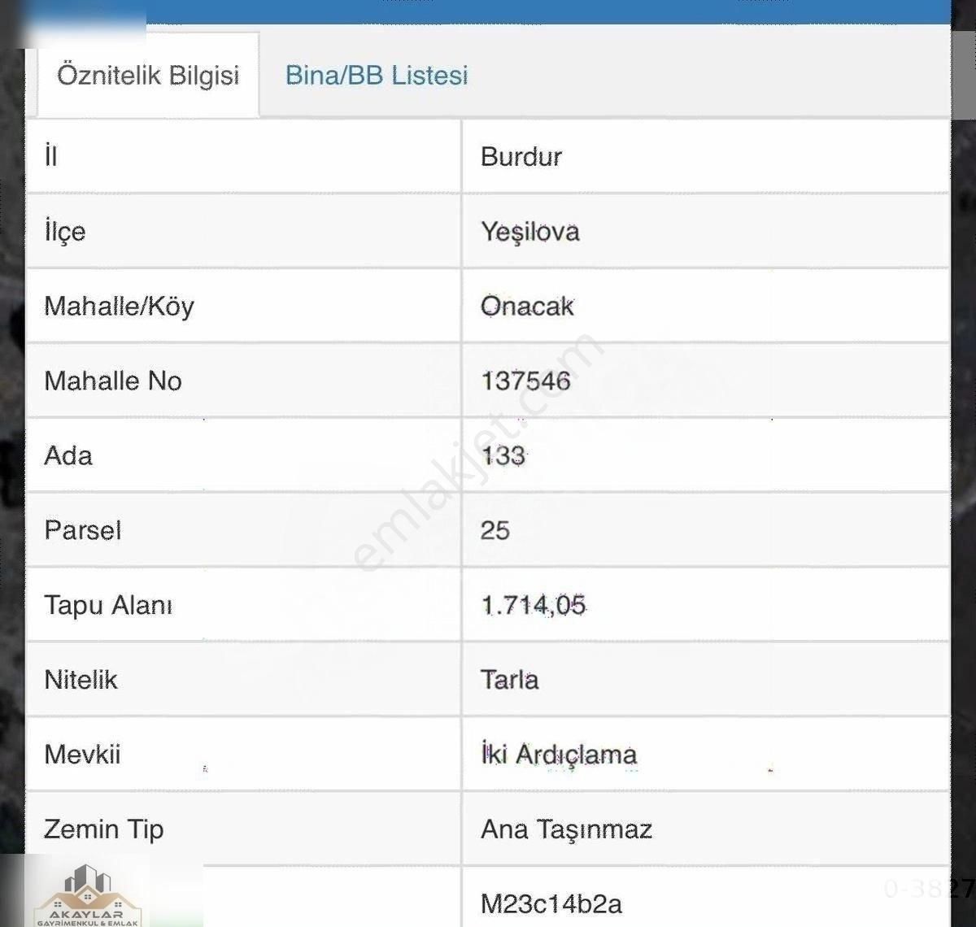
Task: Select Mevkii value İki Ardıçlama
Action: 559,755
